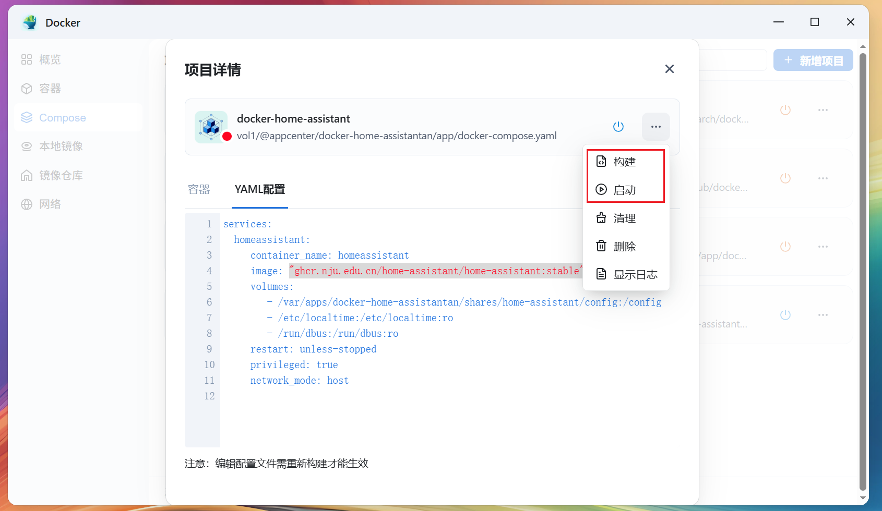Toggle the power icon of first background project
This screenshot has width=882, height=511.
coord(785,110)
